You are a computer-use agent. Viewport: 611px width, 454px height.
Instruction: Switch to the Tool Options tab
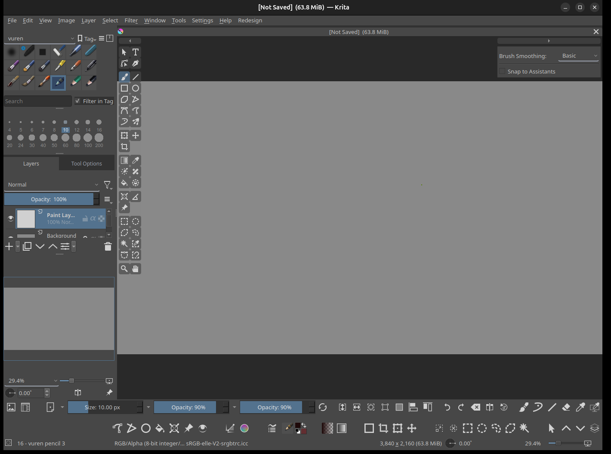coord(86,163)
